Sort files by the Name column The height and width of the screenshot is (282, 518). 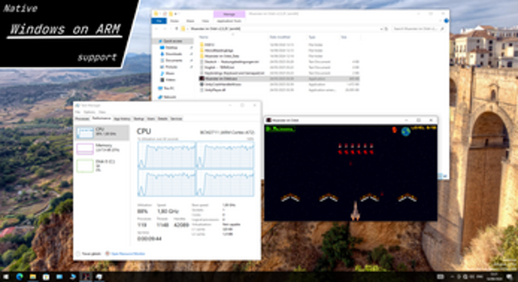coord(204,37)
